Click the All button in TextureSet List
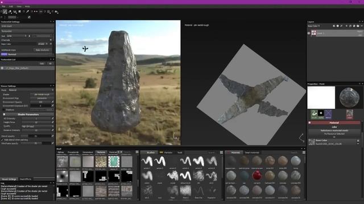This screenshot has width=364, height=204. click(50, 63)
